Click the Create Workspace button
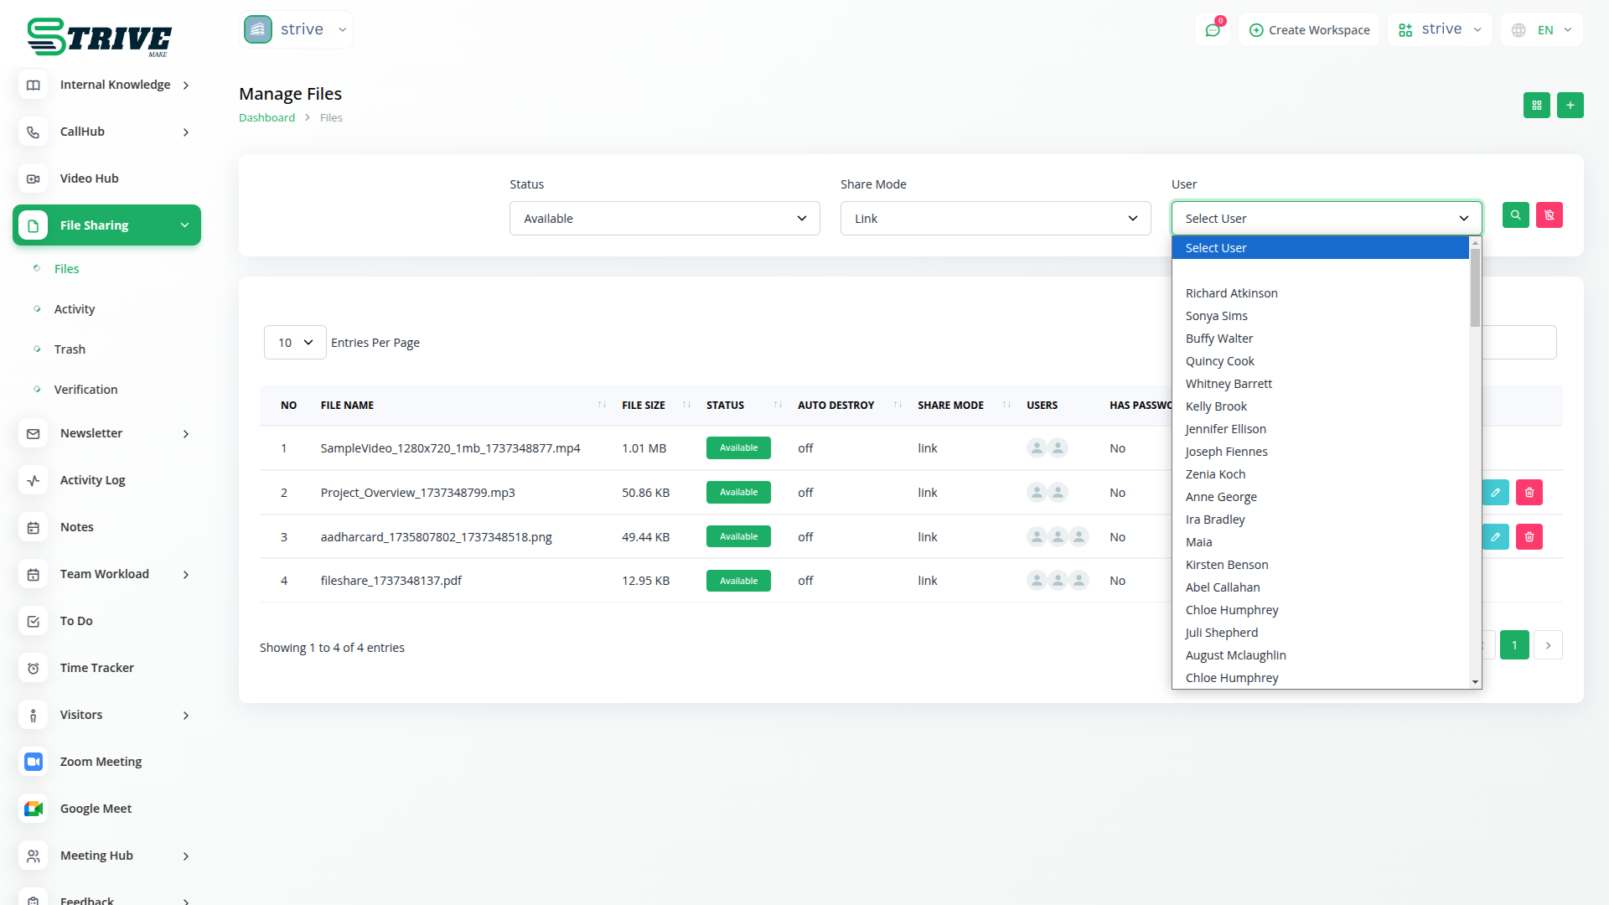The height and width of the screenshot is (905, 1609). (x=1309, y=30)
